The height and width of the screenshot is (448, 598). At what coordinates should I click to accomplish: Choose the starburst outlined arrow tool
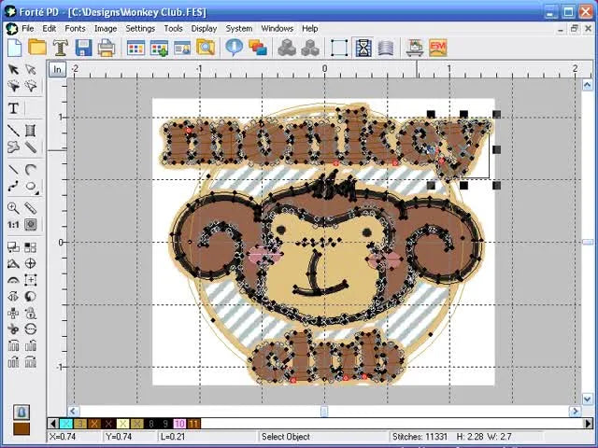31,86
